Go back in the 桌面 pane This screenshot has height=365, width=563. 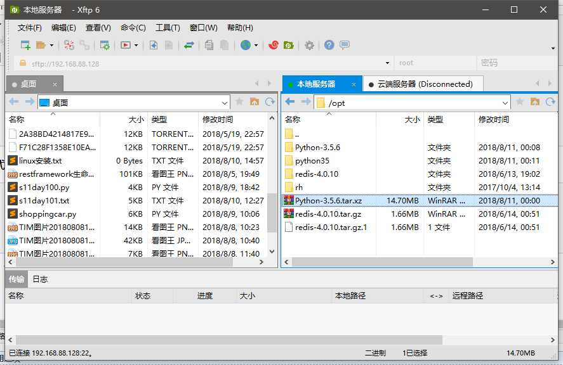13,102
